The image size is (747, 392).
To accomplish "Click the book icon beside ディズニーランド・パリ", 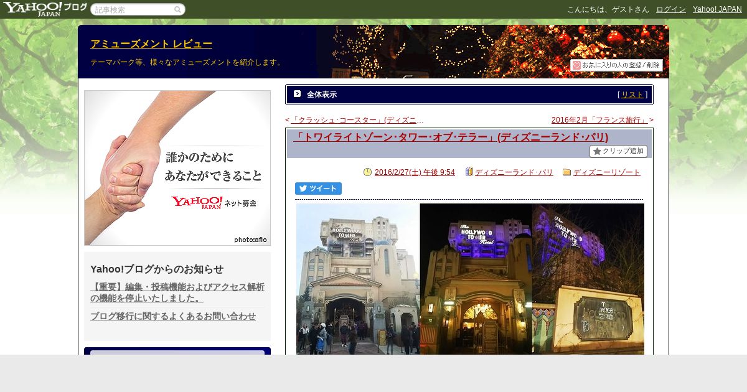I will pos(469,172).
